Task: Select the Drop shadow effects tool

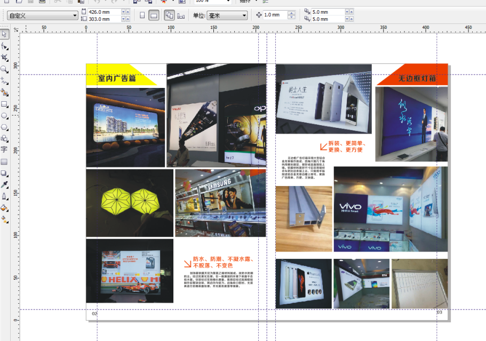Action: point(4,173)
